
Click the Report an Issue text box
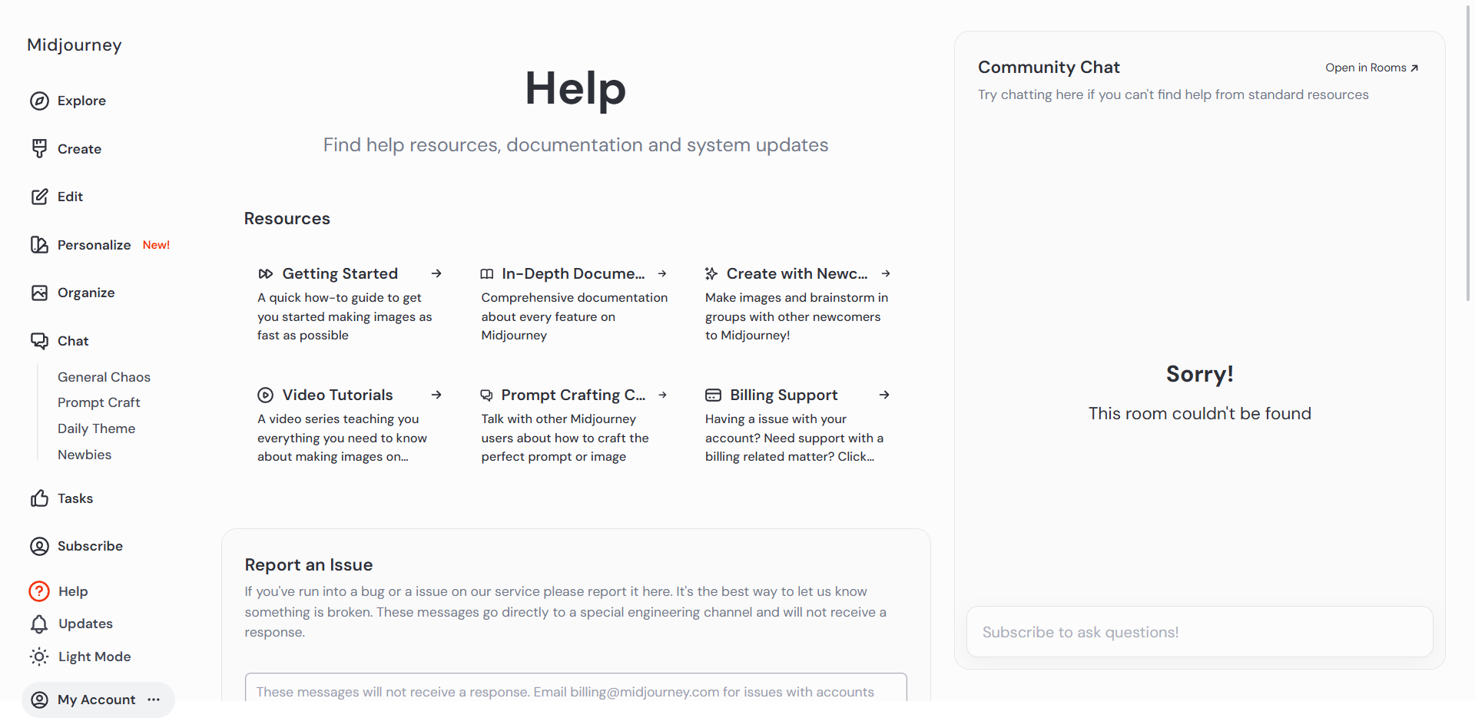click(575, 688)
